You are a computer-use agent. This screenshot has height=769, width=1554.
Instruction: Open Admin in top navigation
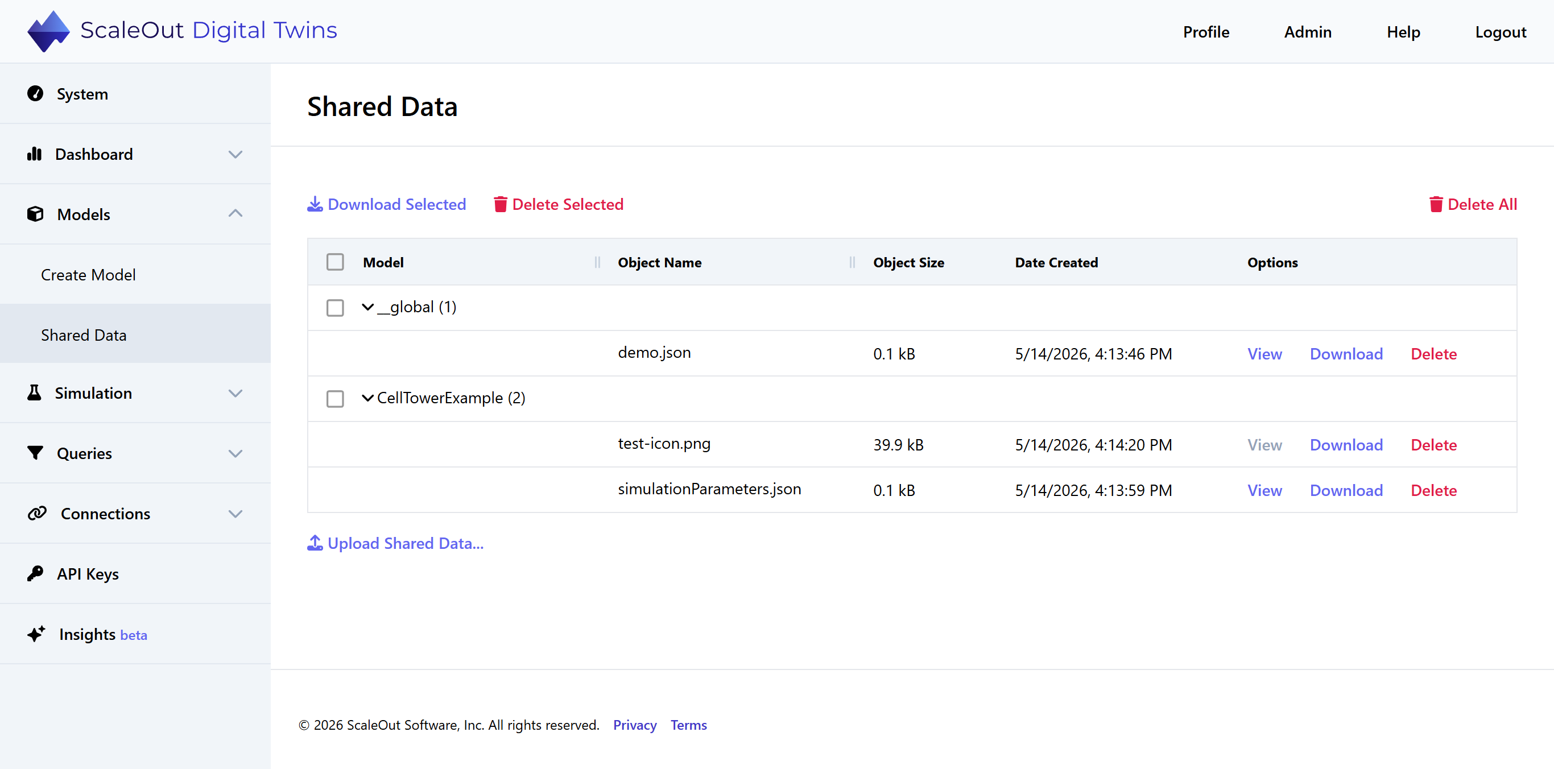1307,32
